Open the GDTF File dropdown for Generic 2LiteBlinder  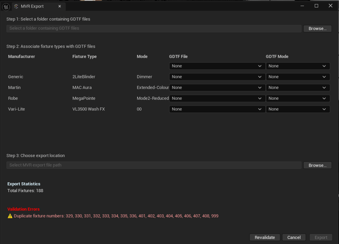coord(217,77)
